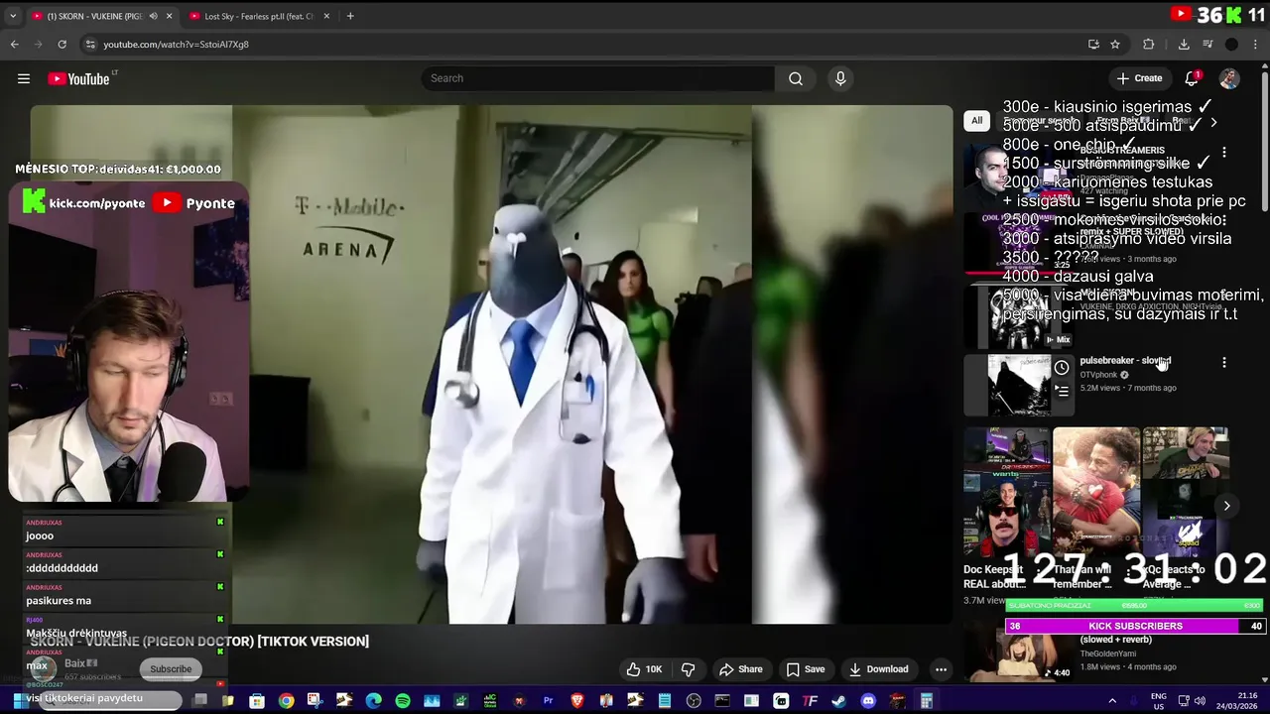Switch to Lost Sky - Fearless tab
The width and height of the screenshot is (1270, 714).
[x=258, y=16]
